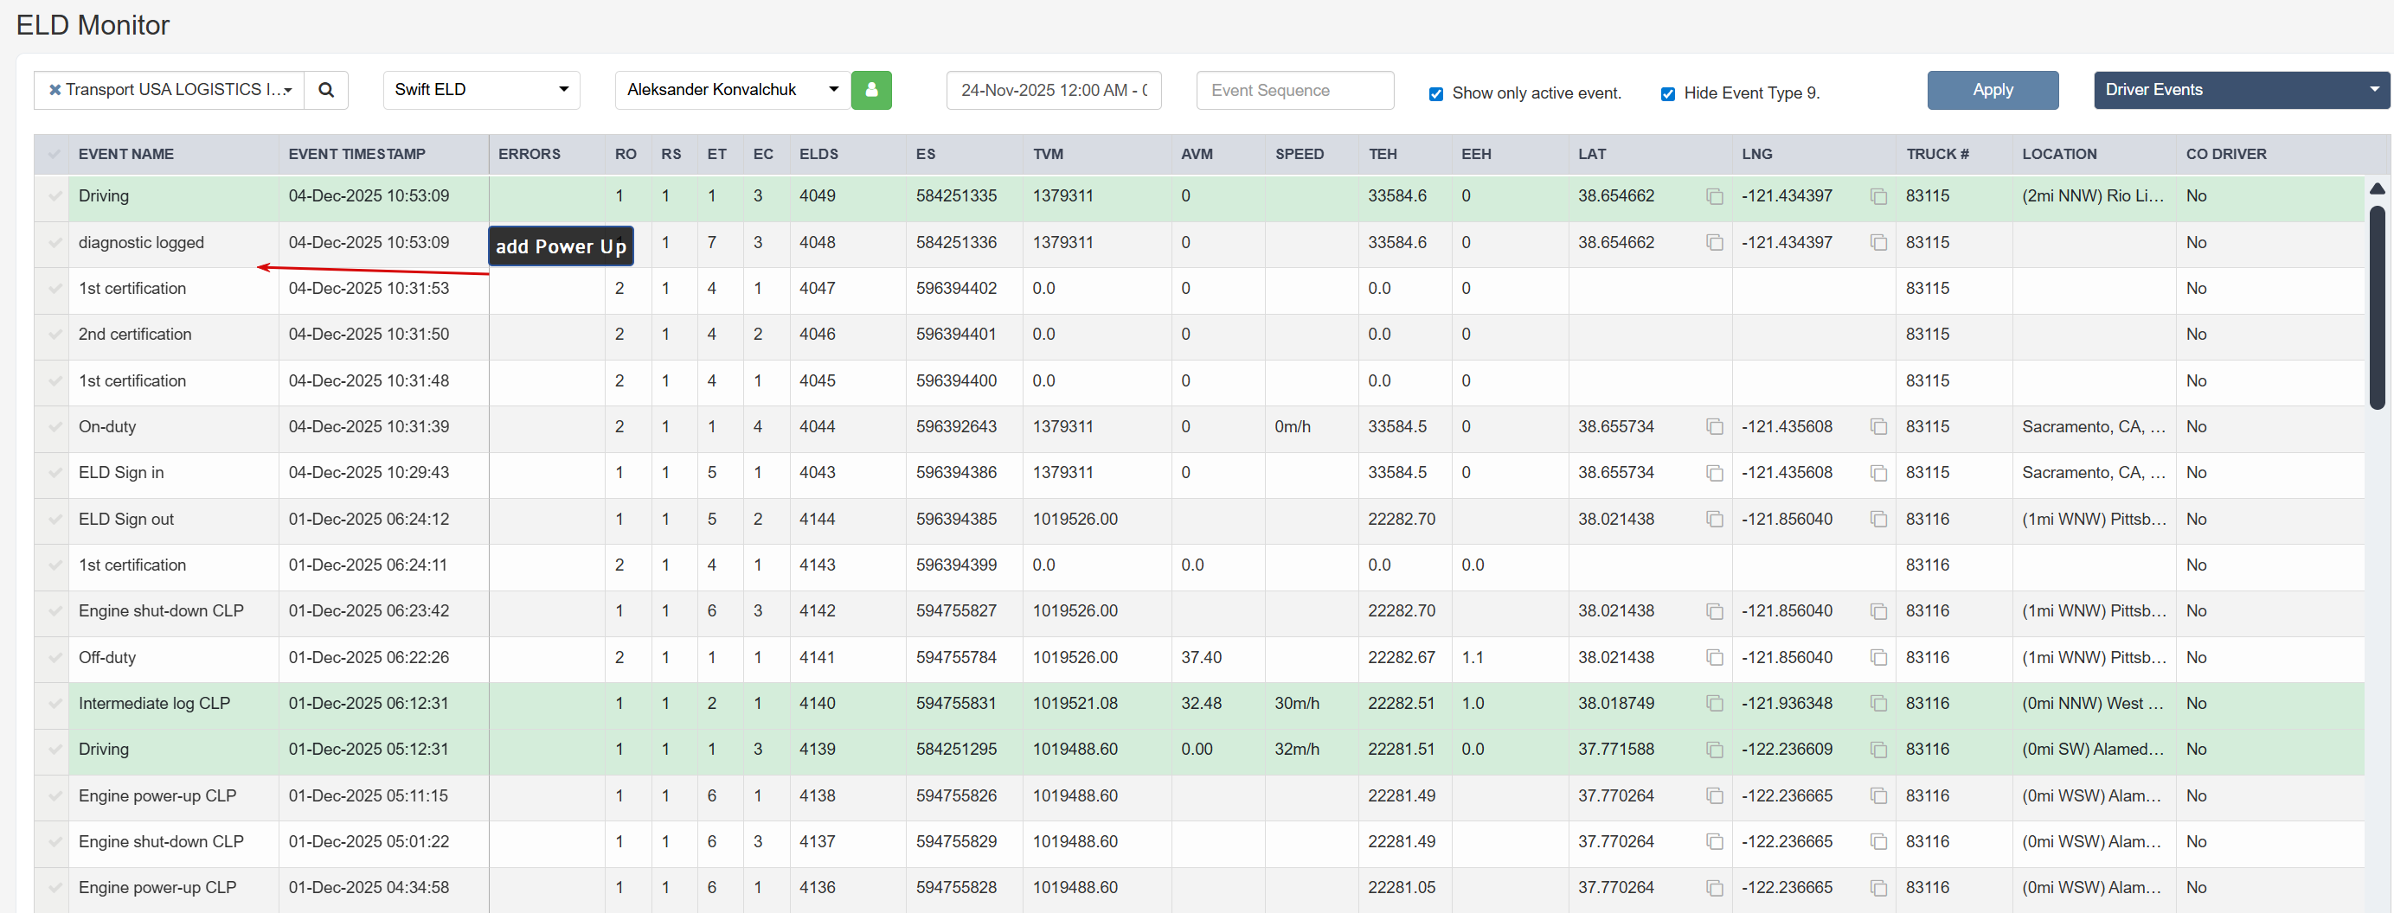
Task: Click the green driver user icon button
Action: [x=870, y=90]
